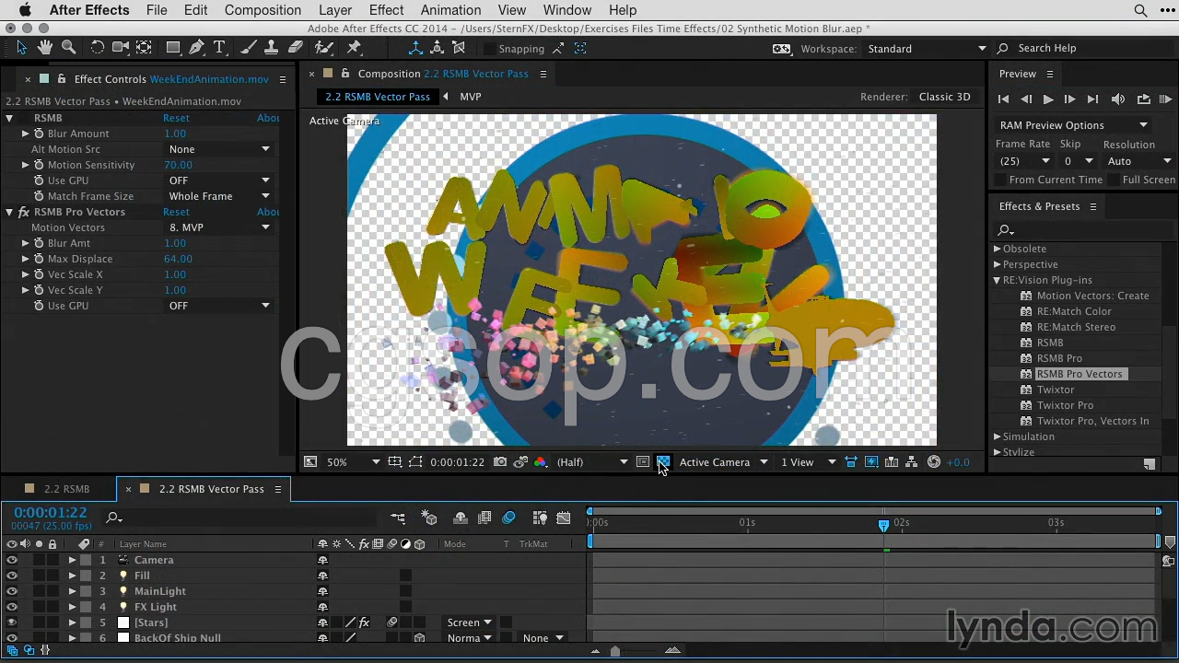Select the Rotation tool
Image resolution: width=1179 pixels, height=663 pixels.
pos(97,48)
